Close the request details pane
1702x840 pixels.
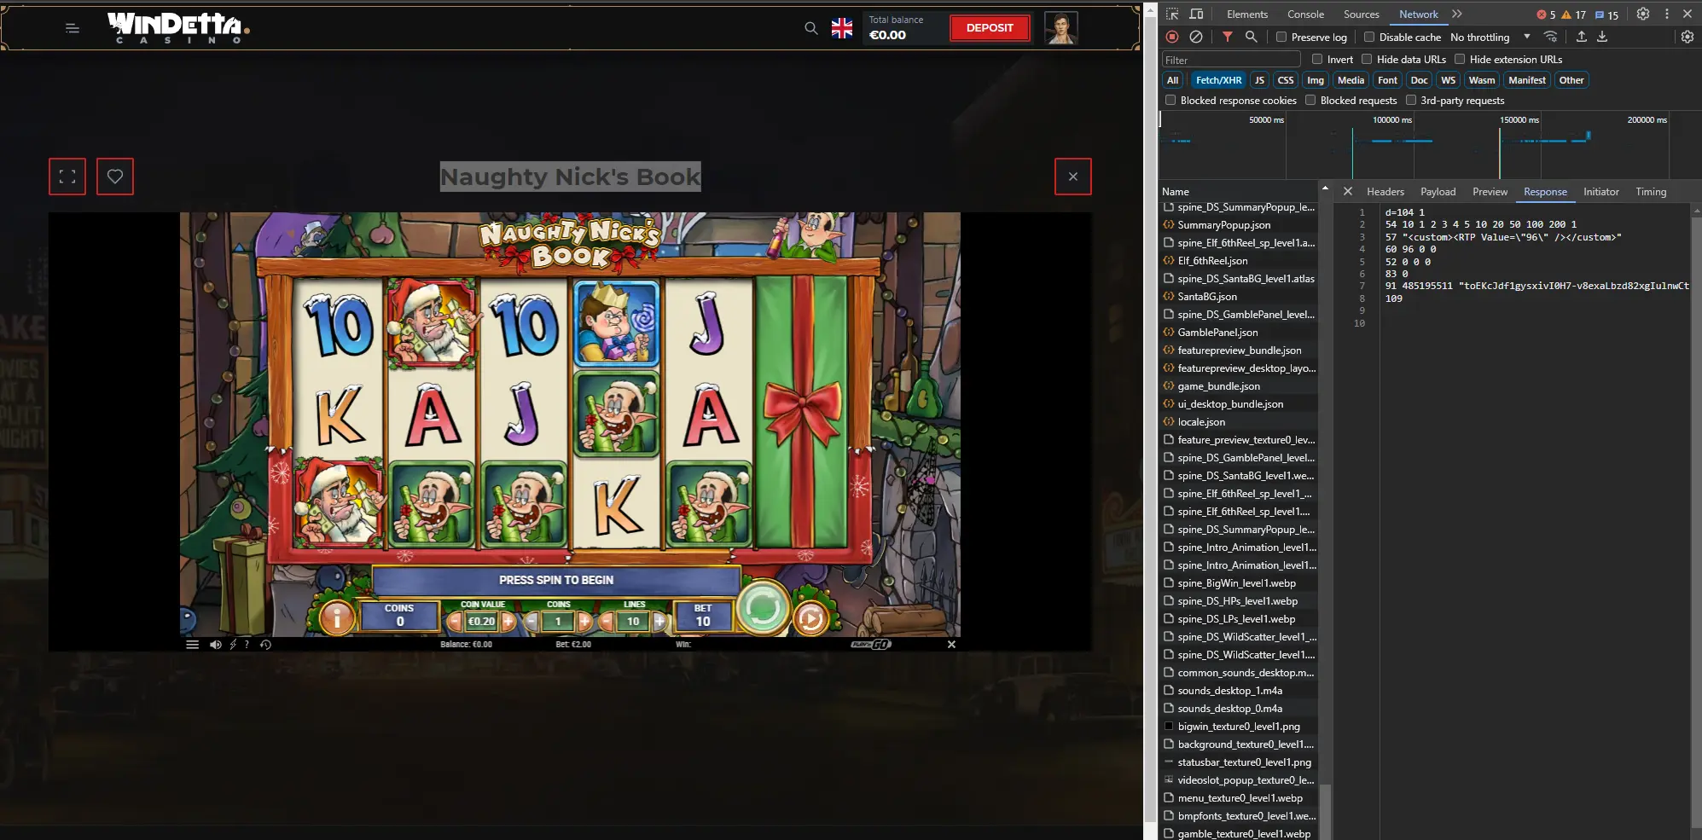[1348, 192]
